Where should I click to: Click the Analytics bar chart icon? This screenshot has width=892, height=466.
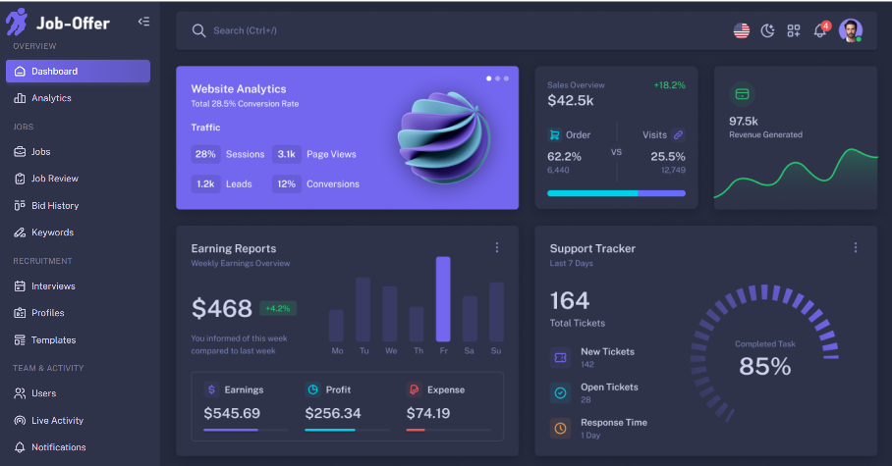(x=20, y=98)
